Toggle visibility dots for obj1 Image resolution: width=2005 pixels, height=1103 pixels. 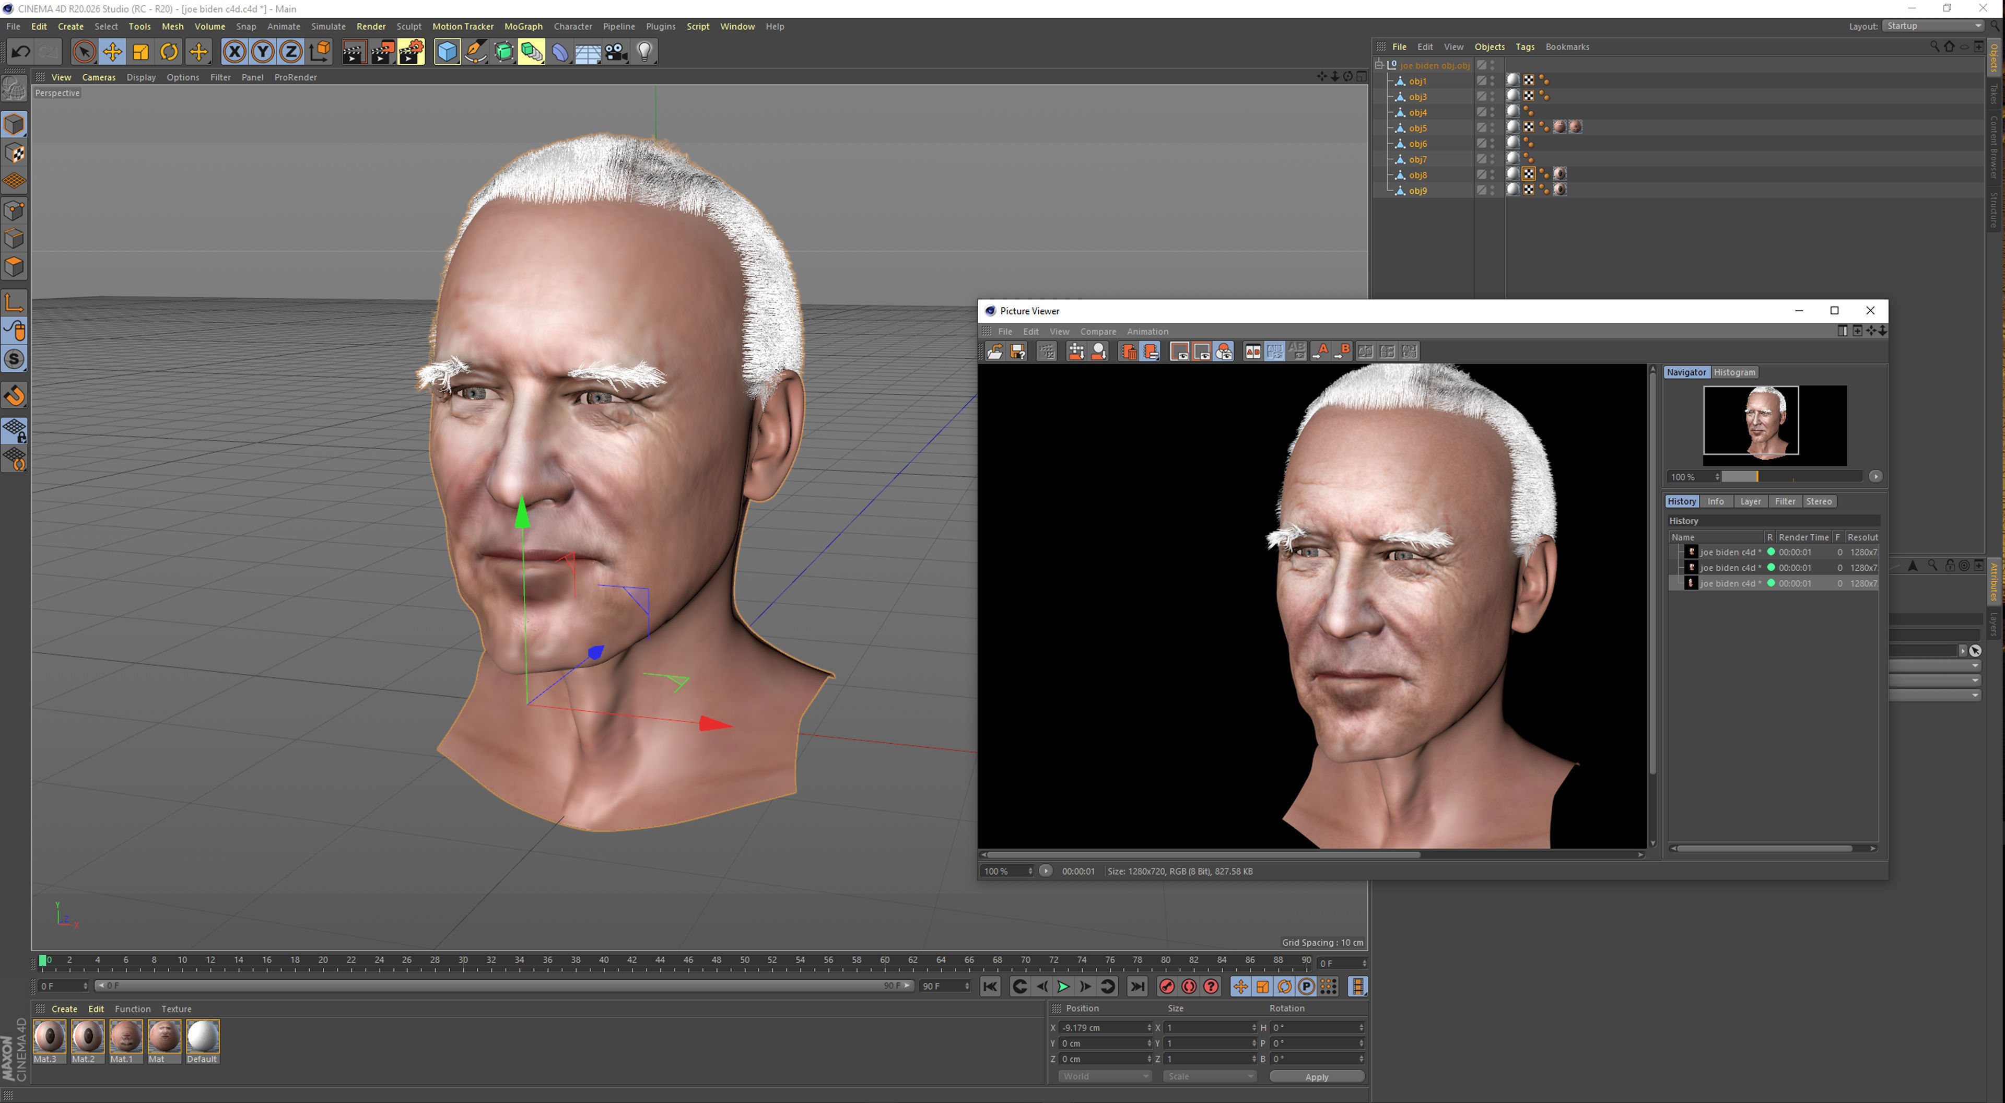click(x=1492, y=81)
